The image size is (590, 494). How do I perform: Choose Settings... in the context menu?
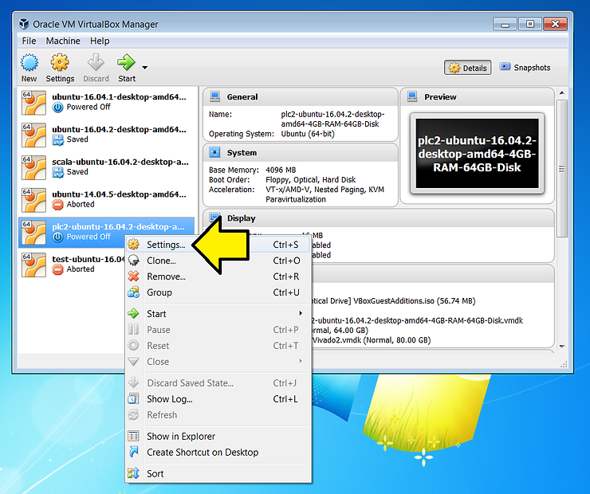pos(218,245)
